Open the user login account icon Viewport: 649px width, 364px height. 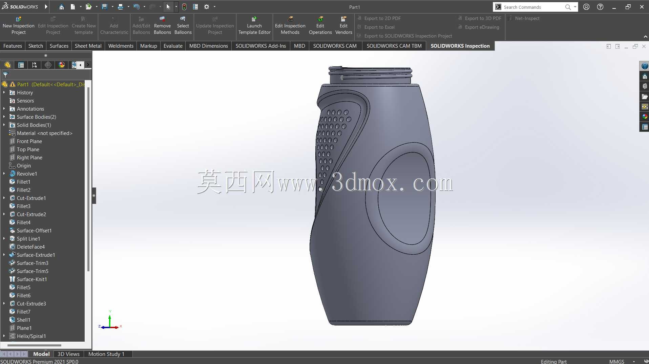[x=586, y=7]
